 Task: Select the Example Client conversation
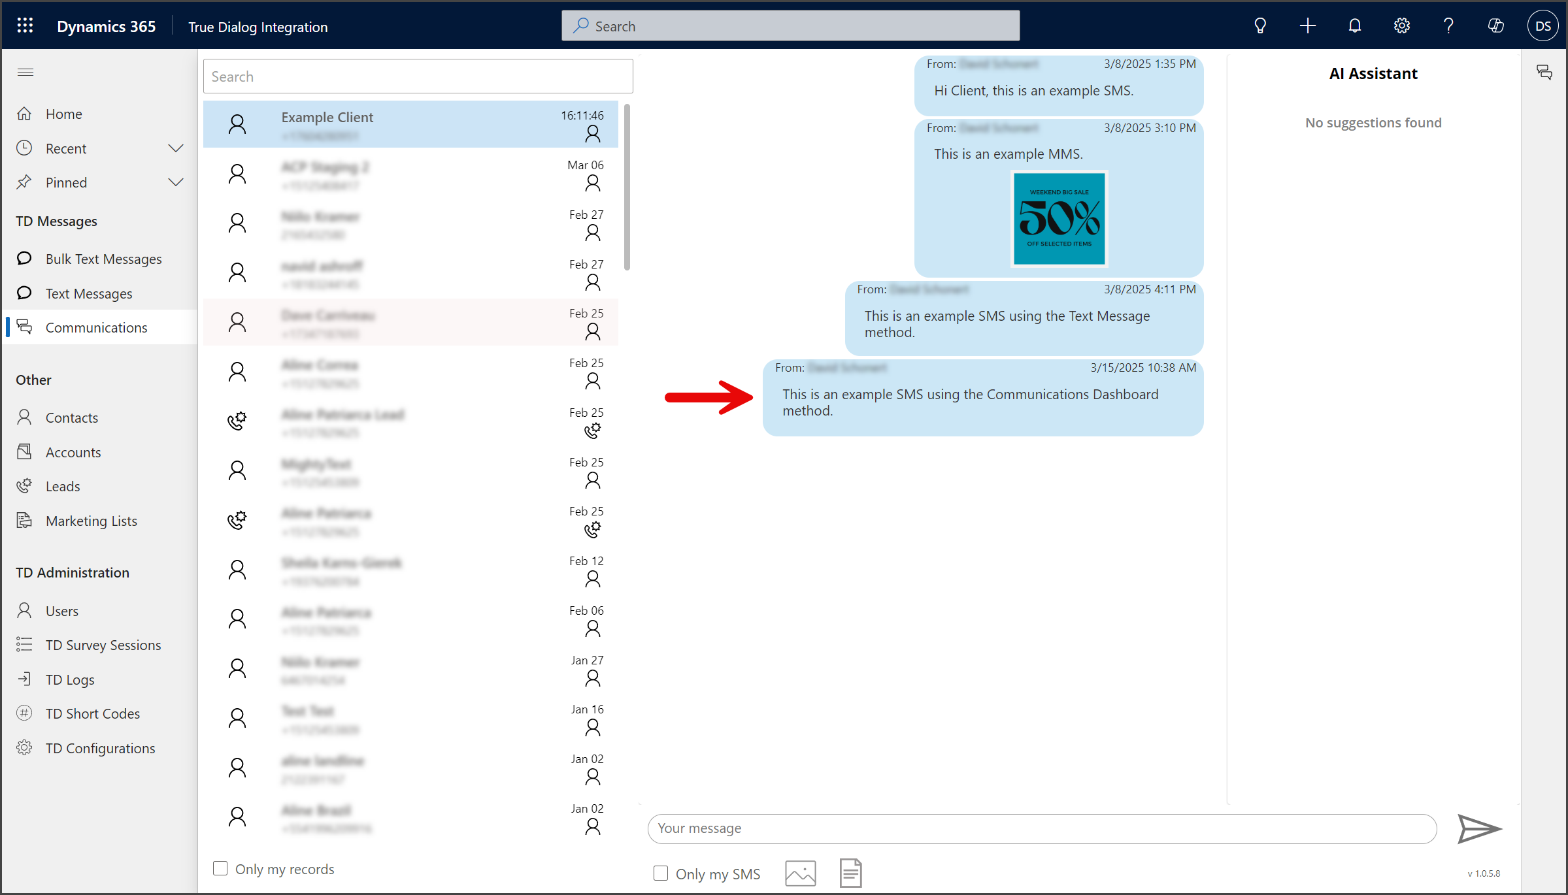click(410, 124)
